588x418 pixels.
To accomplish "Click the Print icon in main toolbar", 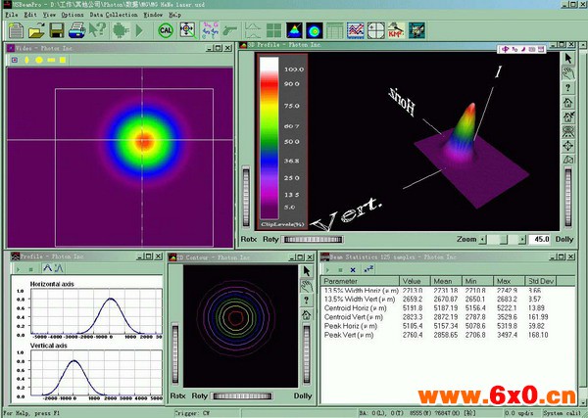I will 78,30.
